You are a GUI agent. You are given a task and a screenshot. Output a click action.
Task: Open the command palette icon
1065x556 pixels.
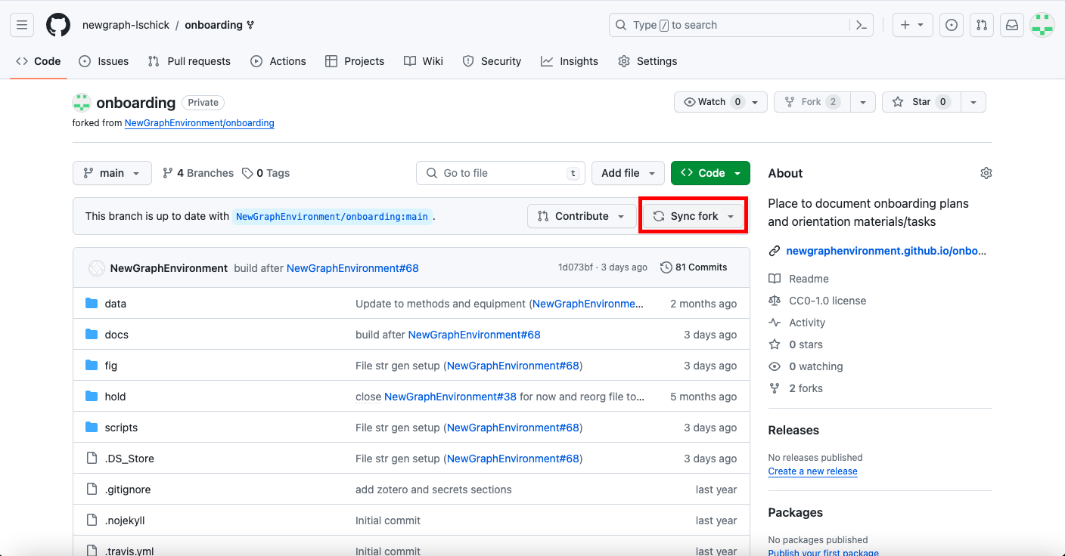(x=861, y=25)
